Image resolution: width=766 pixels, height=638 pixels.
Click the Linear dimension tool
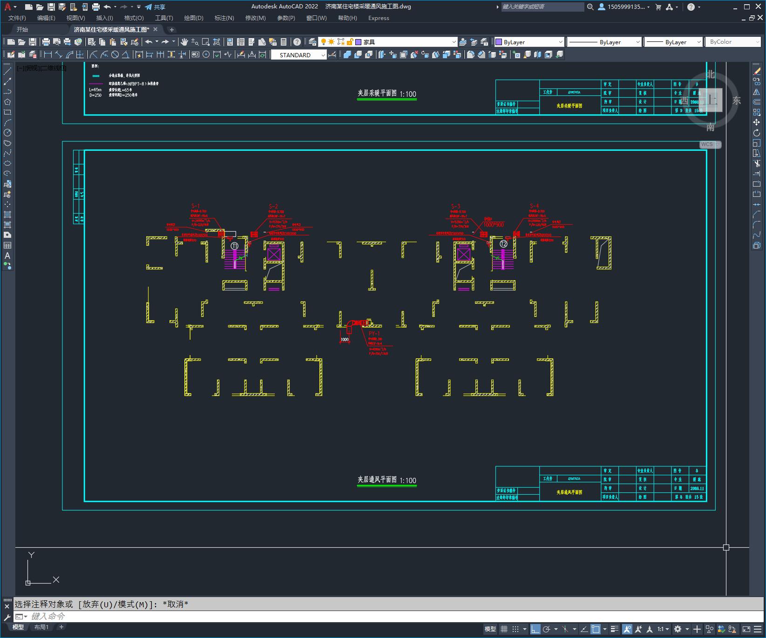(47, 55)
